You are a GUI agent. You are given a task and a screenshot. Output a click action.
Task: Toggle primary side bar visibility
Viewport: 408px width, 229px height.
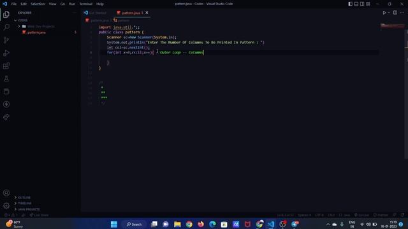tap(350, 4)
